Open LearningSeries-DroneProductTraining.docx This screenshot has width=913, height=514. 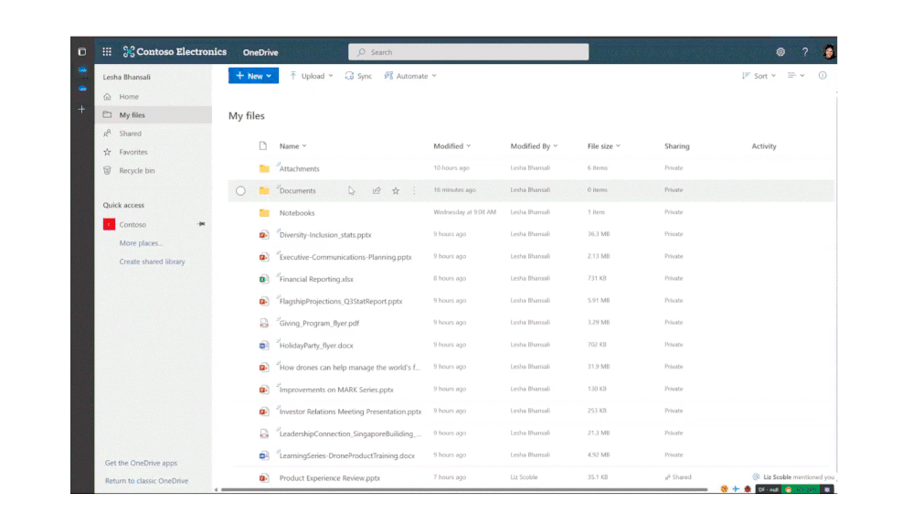click(x=347, y=455)
